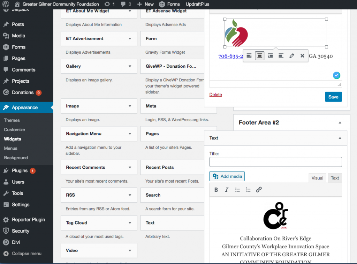Viewport: 357px width, 264px height.
Task: Click the WordPress logo in admin bar
Action: pos(6,4)
